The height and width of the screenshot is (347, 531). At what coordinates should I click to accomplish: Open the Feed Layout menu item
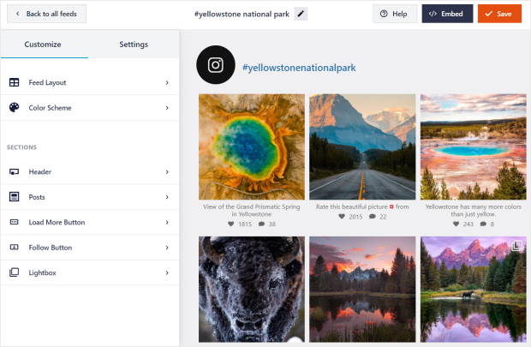point(89,82)
